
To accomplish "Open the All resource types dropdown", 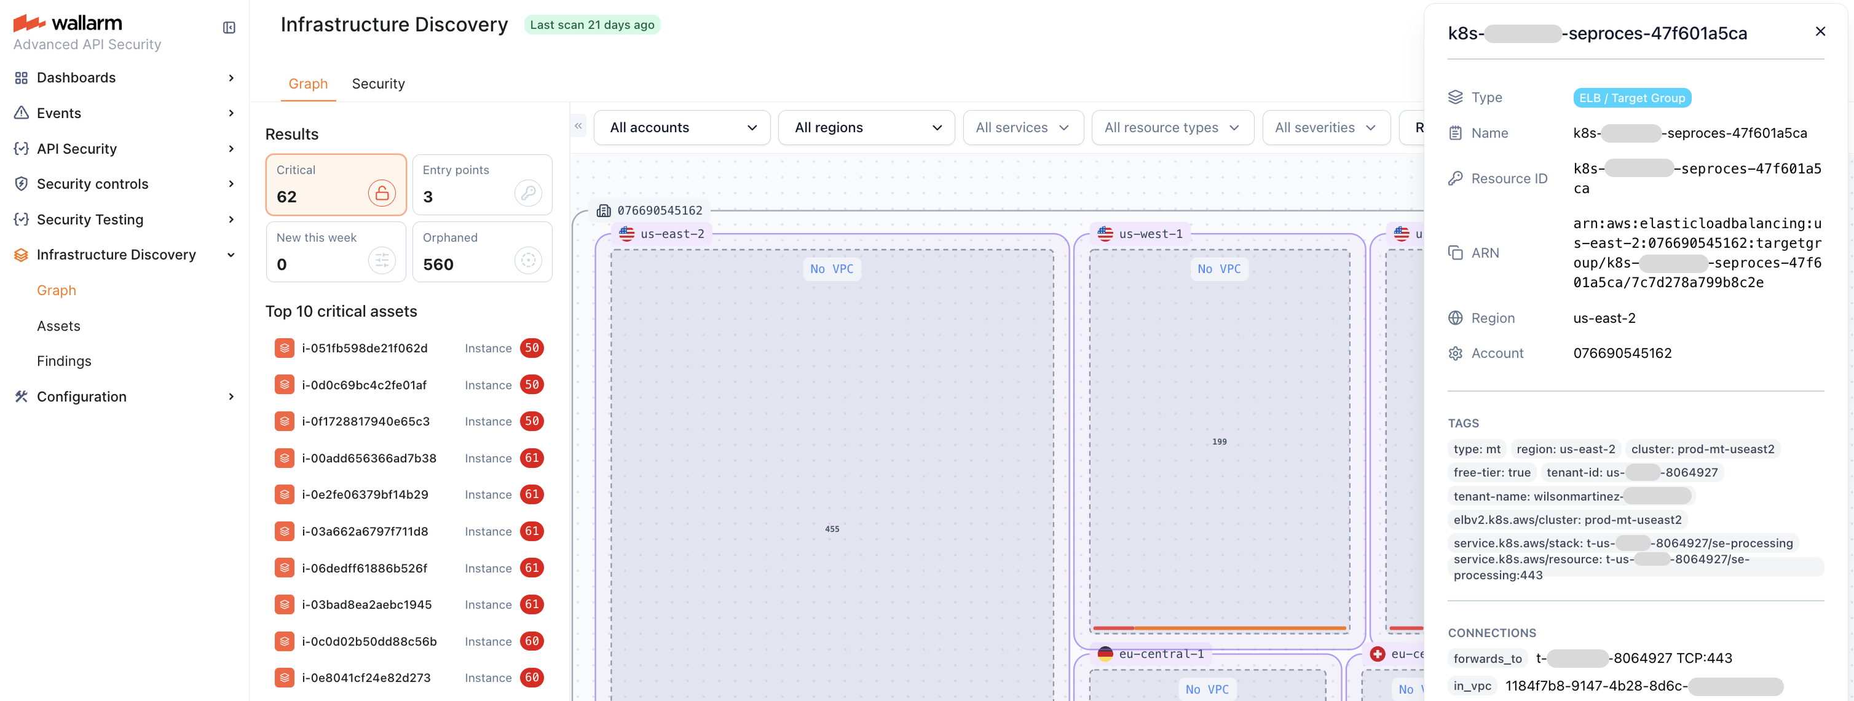I will click(1172, 127).
